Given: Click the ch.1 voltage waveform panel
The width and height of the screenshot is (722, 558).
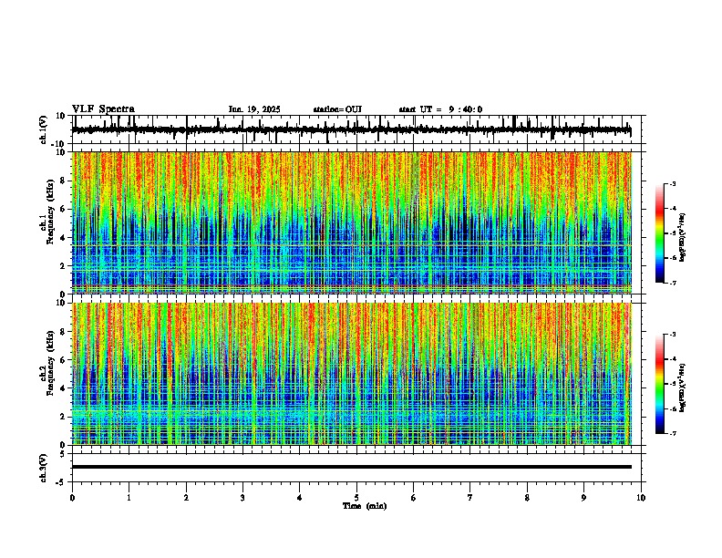Looking at the screenshot, I should pyautogui.click(x=358, y=129).
